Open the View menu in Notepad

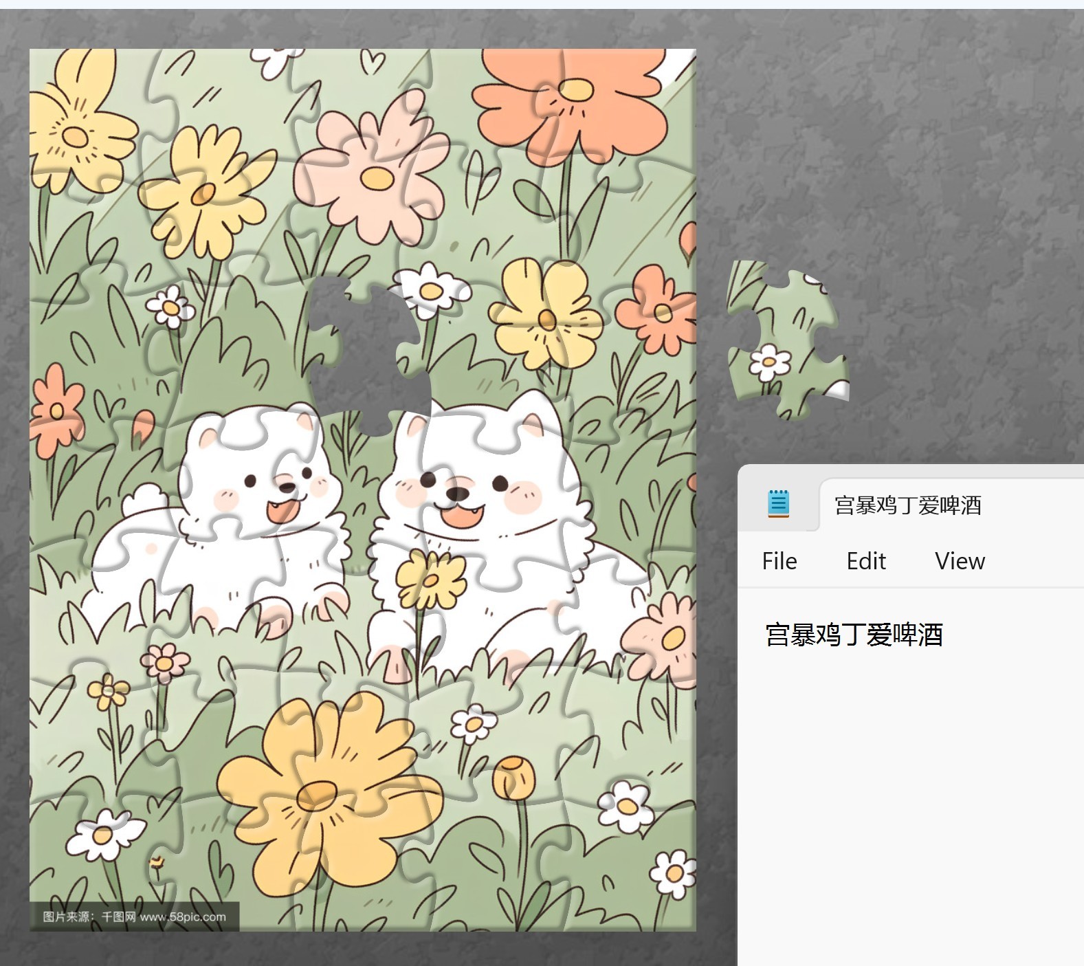click(x=960, y=561)
